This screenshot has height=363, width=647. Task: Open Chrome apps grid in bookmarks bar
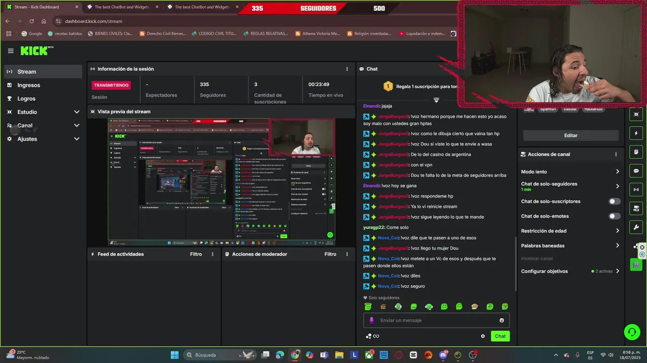pos(9,34)
